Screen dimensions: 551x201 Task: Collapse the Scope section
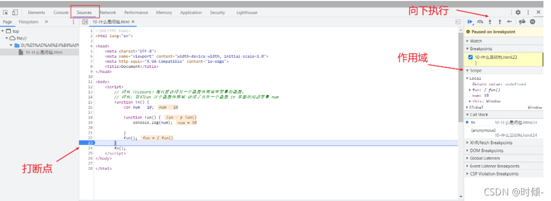click(x=468, y=71)
